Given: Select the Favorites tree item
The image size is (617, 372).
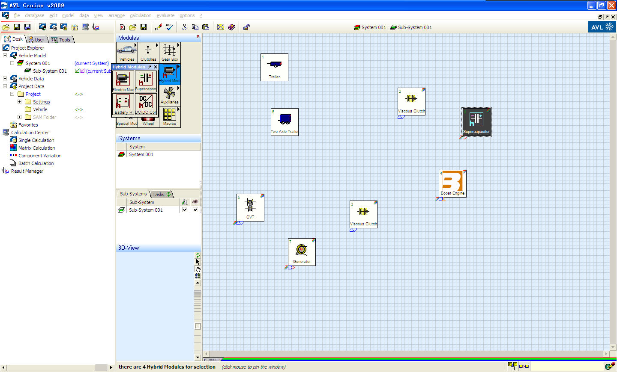Looking at the screenshot, I should pyautogui.click(x=28, y=125).
